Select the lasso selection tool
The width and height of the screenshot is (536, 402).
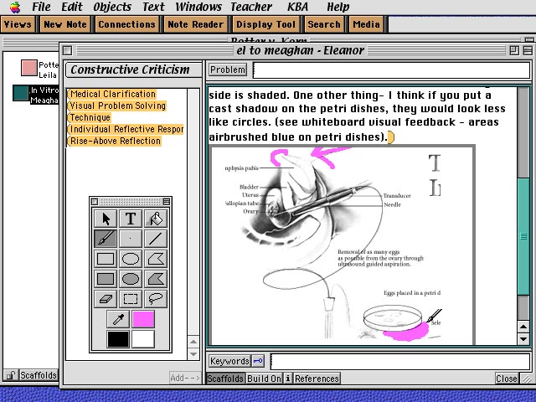pyautogui.click(x=156, y=299)
